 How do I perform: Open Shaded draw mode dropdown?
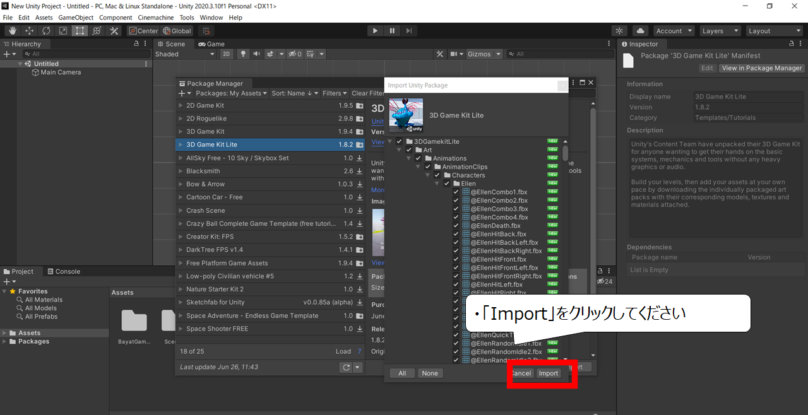pos(186,54)
